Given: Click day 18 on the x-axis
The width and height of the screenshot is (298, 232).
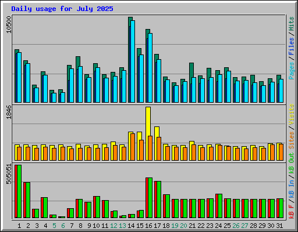Looking at the screenshot, I should [166, 226].
